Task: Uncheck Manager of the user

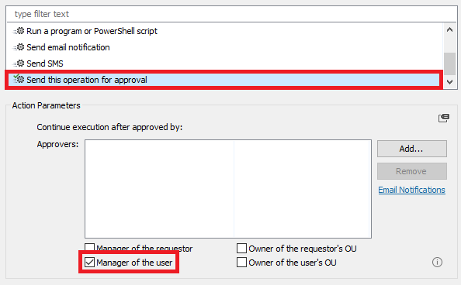Action: [x=90, y=262]
